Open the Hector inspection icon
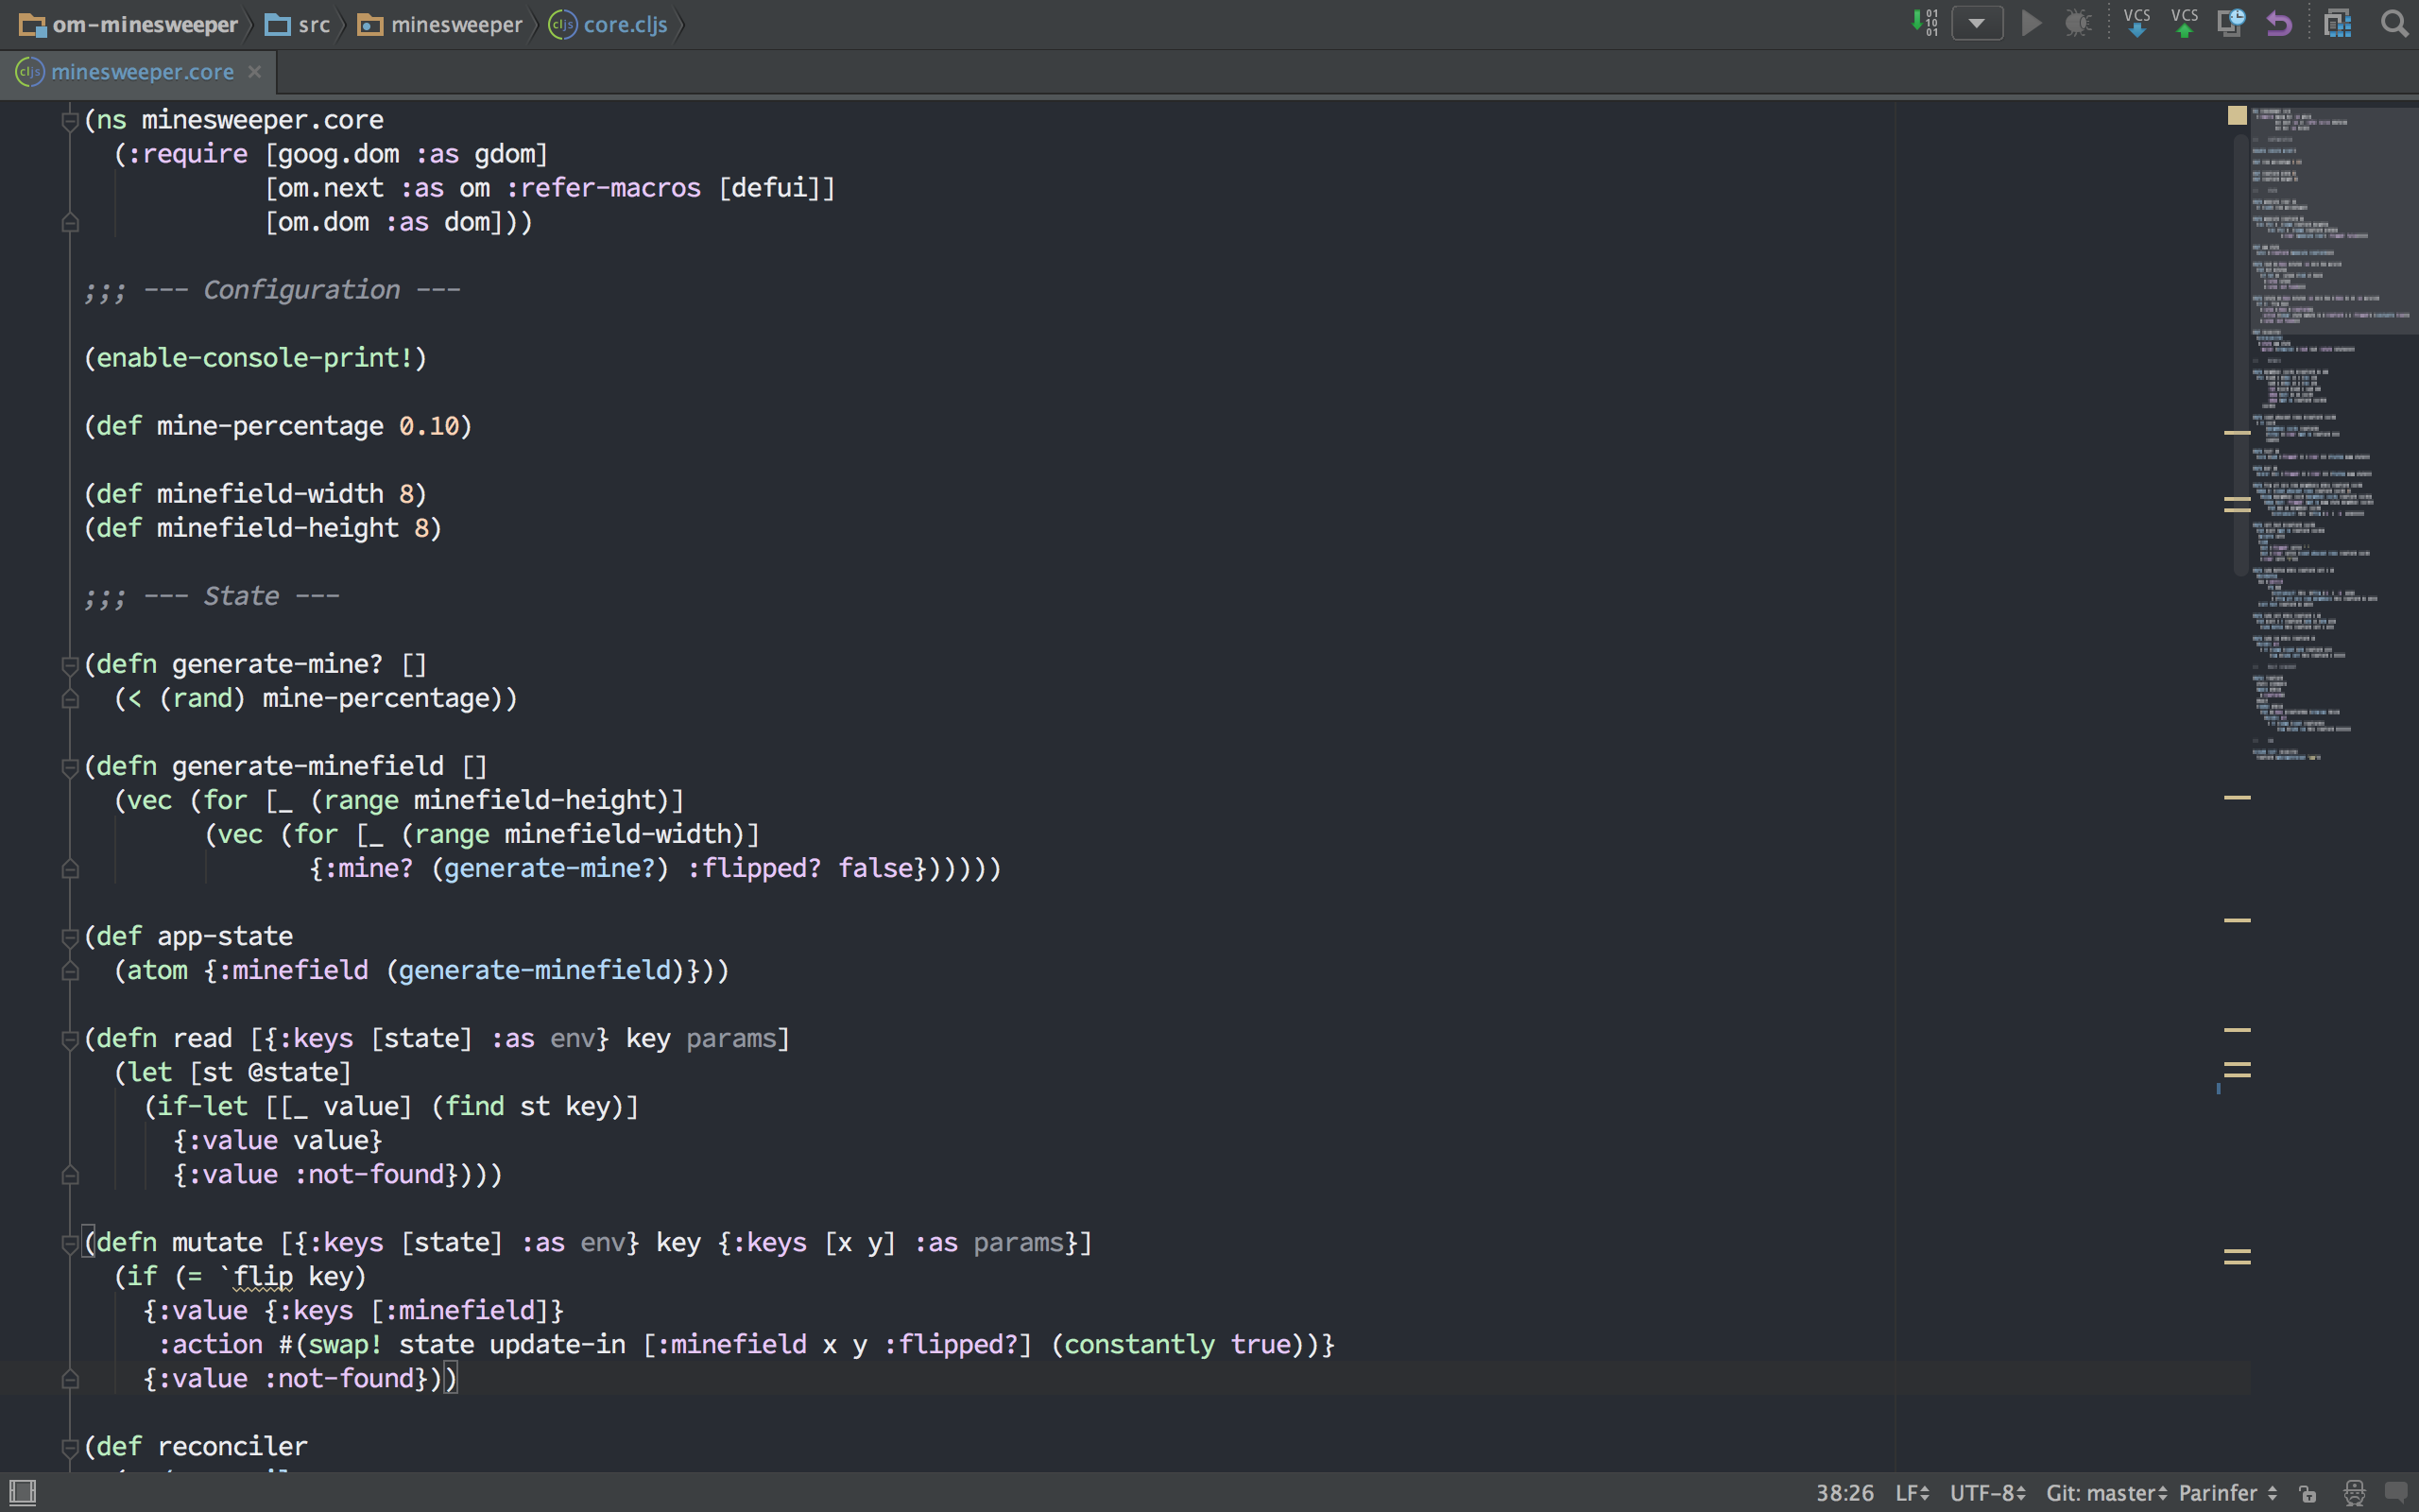The width and height of the screenshot is (2419, 1512). click(2354, 1493)
